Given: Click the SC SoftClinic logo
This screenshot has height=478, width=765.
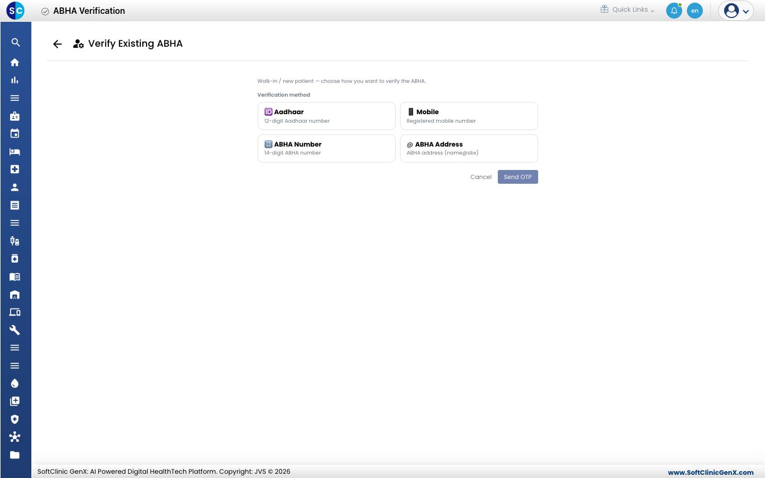Looking at the screenshot, I should [15, 11].
